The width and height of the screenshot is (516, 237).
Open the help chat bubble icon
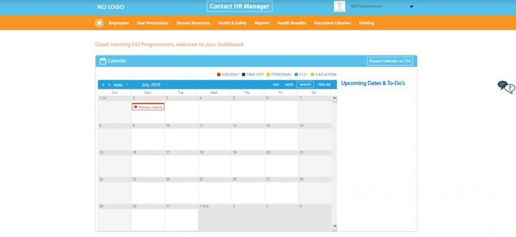[x=506, y=87]
